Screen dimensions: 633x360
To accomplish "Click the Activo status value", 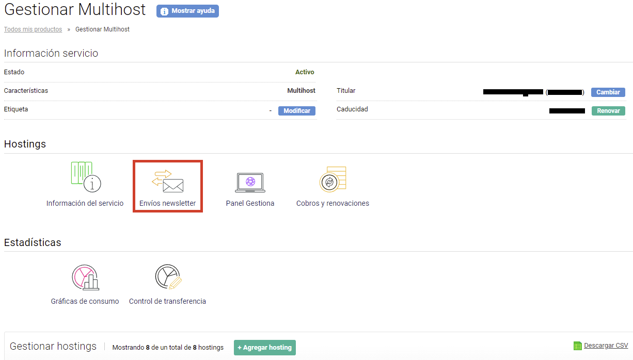I will tap(305, 72).
